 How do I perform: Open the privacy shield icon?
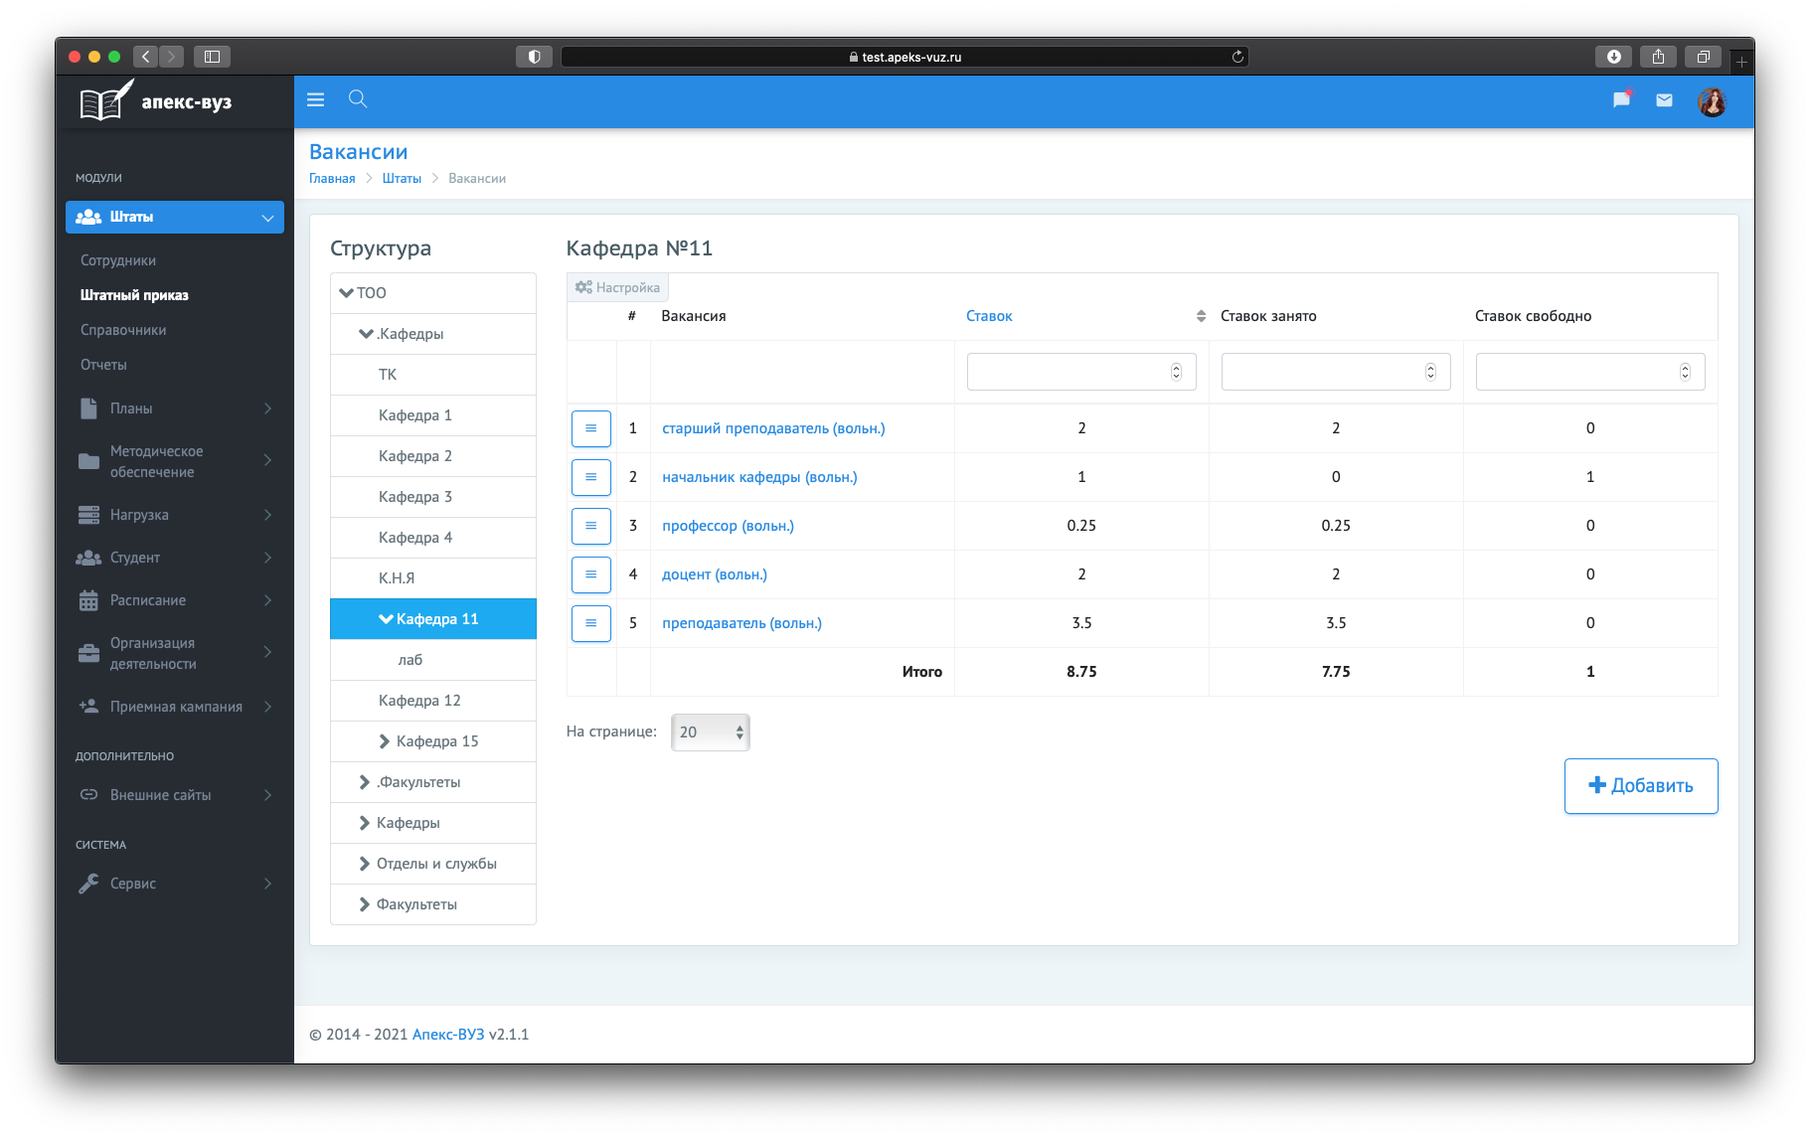[534, 57]
